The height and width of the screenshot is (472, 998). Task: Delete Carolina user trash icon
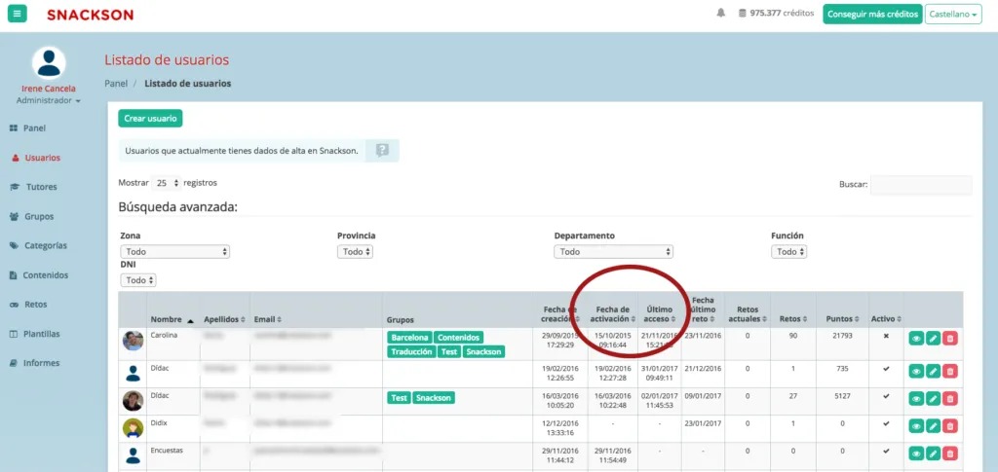(949, 339)
